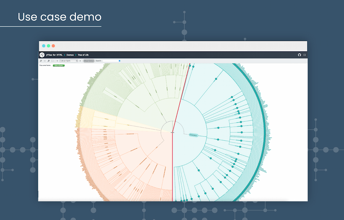Click the tree's central root node

click(172, 132)
